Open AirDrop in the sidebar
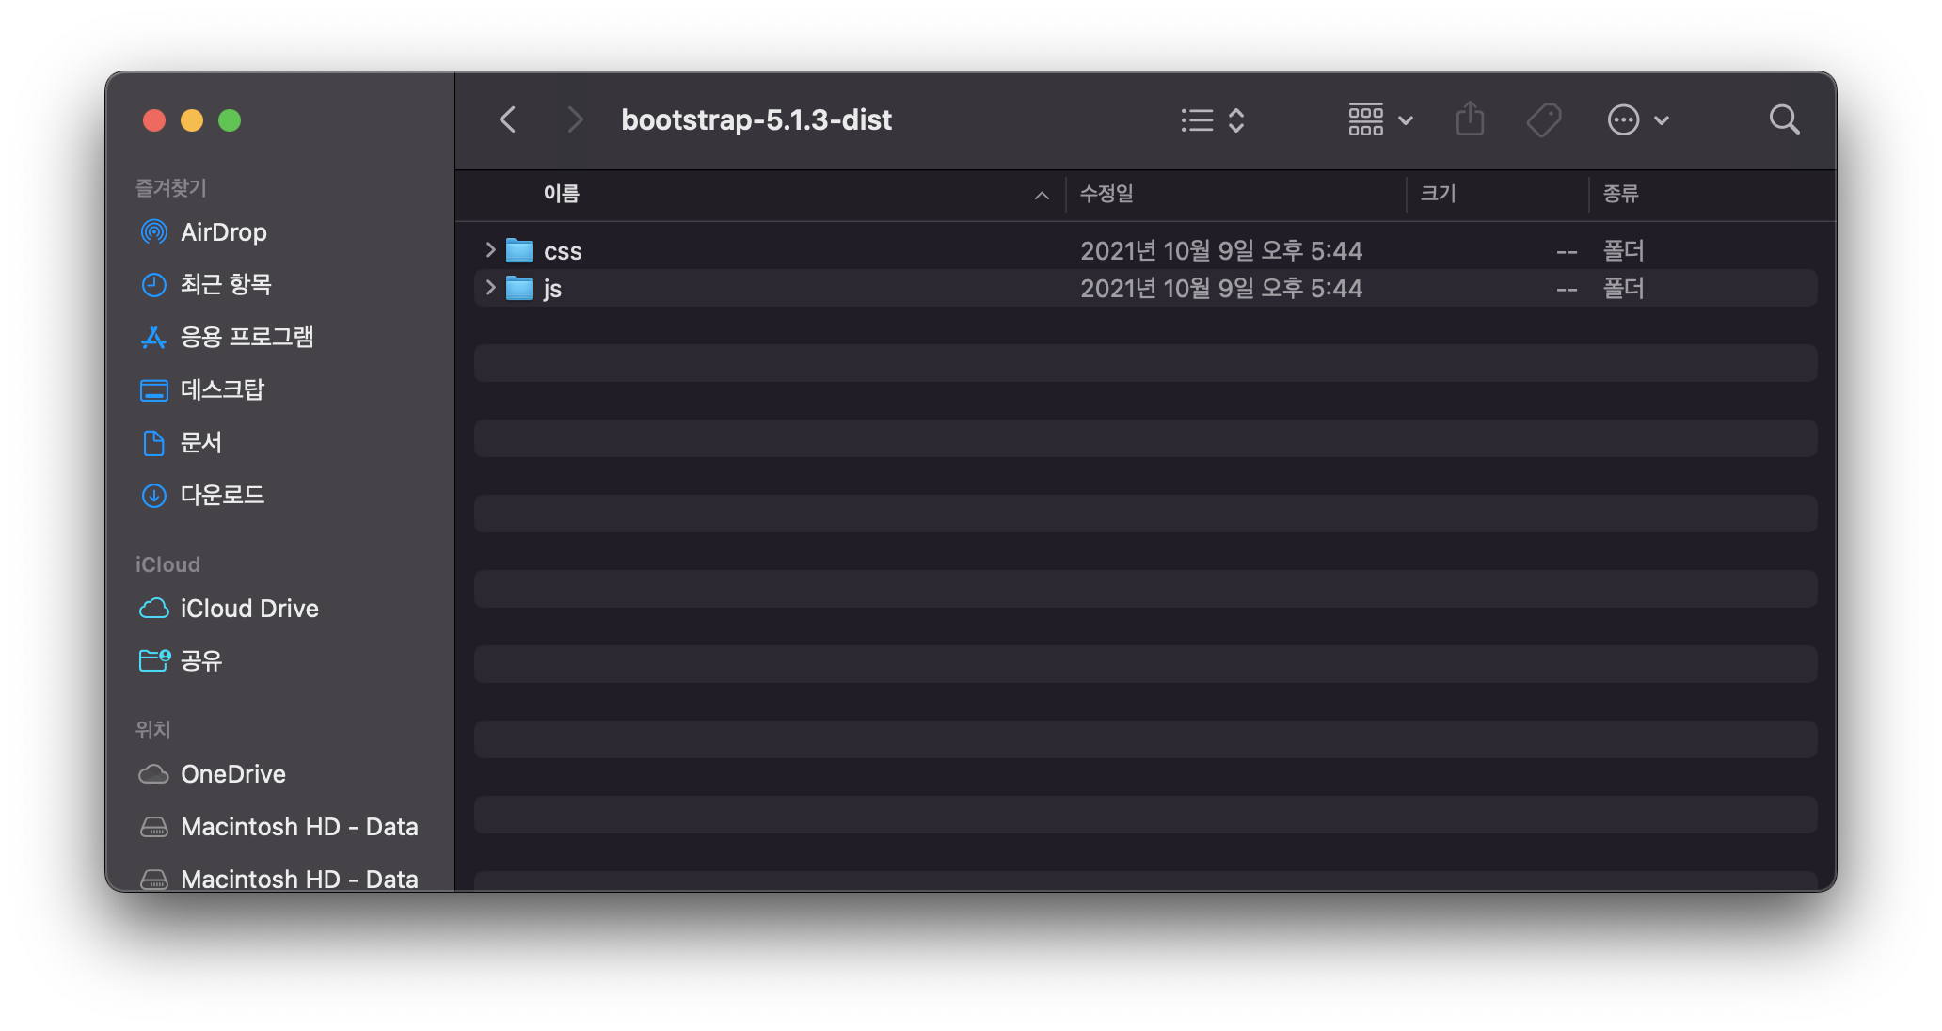Viewport: 1942px width, 1031px height. tap(223, 232)
